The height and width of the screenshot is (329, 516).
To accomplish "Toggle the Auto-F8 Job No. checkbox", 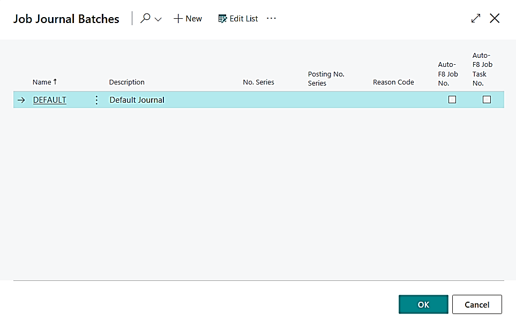I will click(x=452, y=100).
